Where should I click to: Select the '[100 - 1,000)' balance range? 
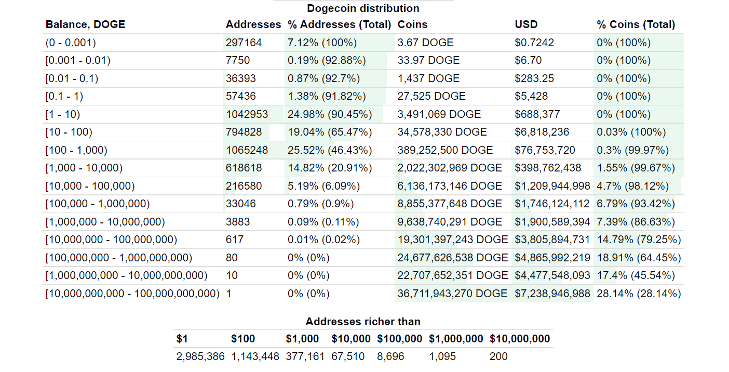tap(76, 150)
